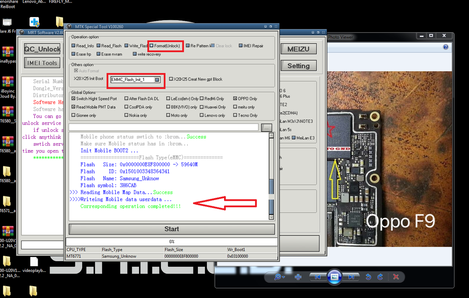The image size is (469, 298).
Task: Delete photo with red X icon
Action: pyautogui.click(x=396, y=277)
